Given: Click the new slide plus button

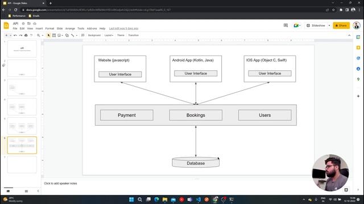Looking at the screenshot, I should [6, 35].
